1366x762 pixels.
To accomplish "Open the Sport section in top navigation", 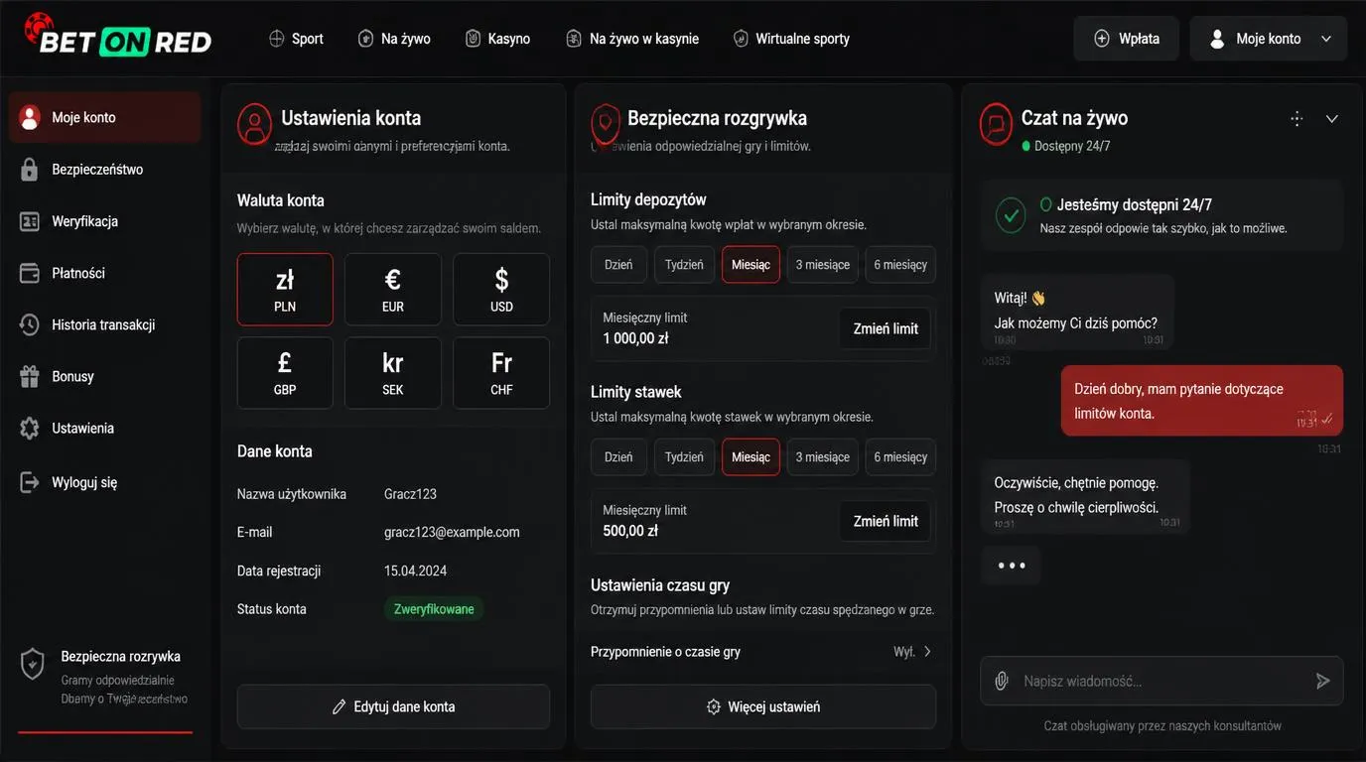I will tap(296, 39).
